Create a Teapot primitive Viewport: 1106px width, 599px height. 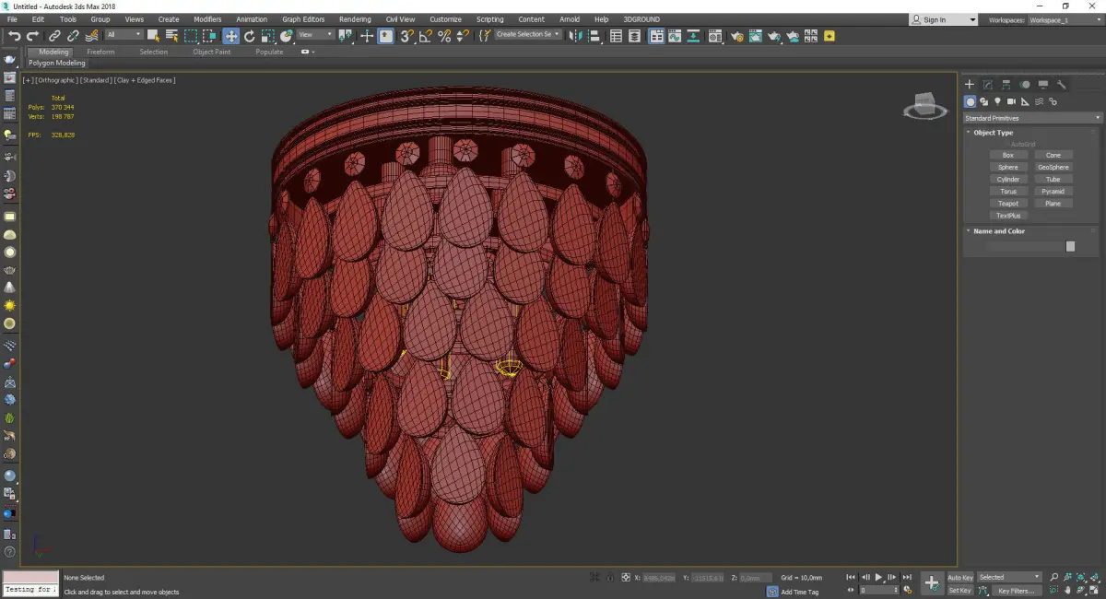[1008, 204]
